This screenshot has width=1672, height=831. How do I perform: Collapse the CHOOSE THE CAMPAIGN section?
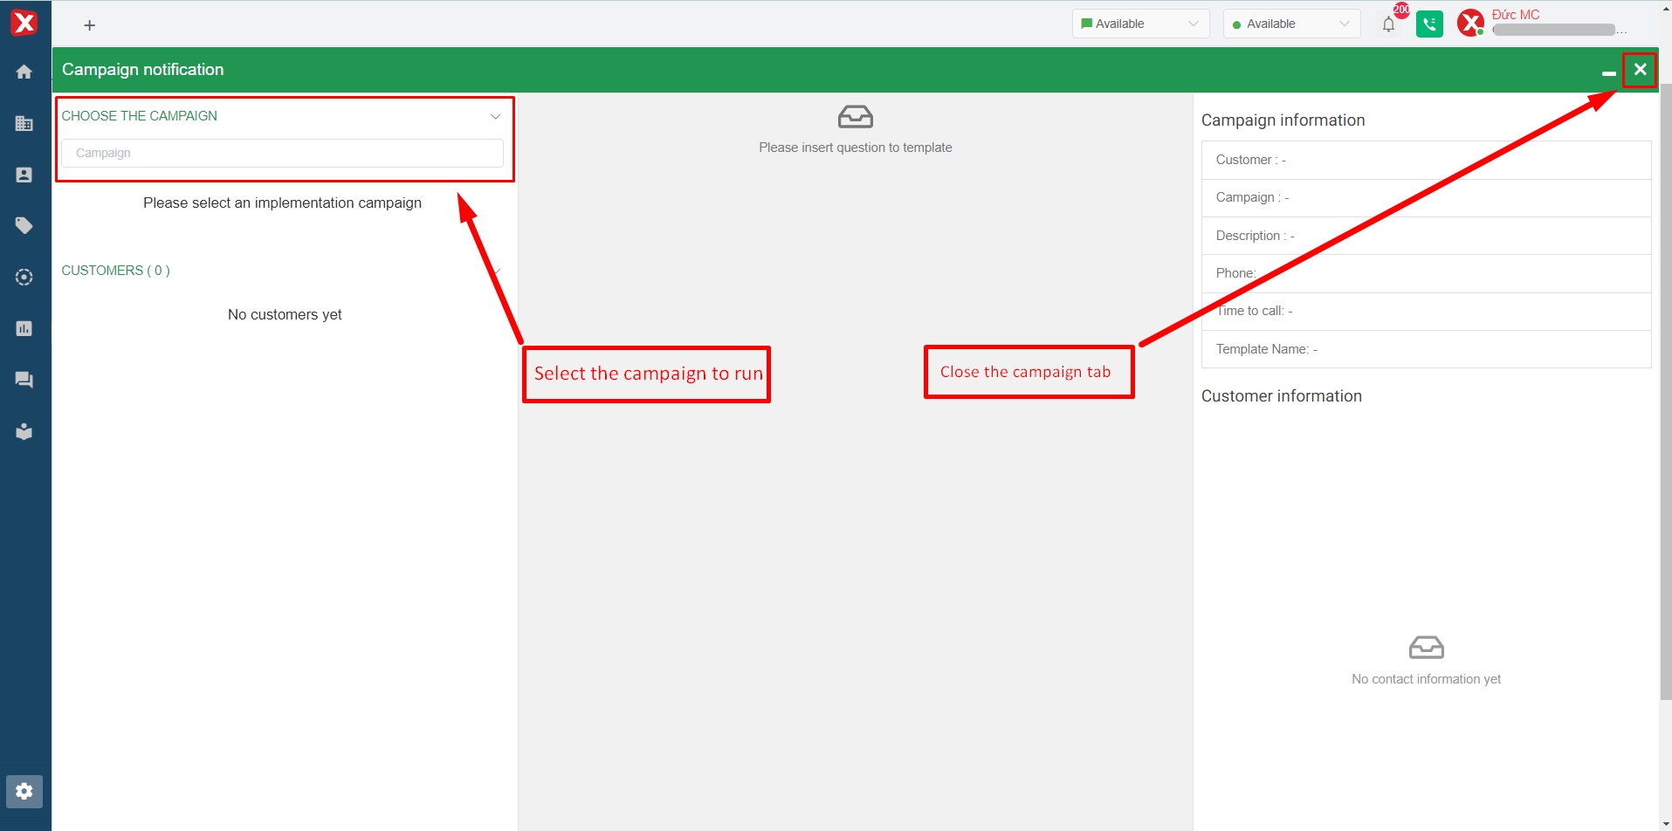click(495, 116)
